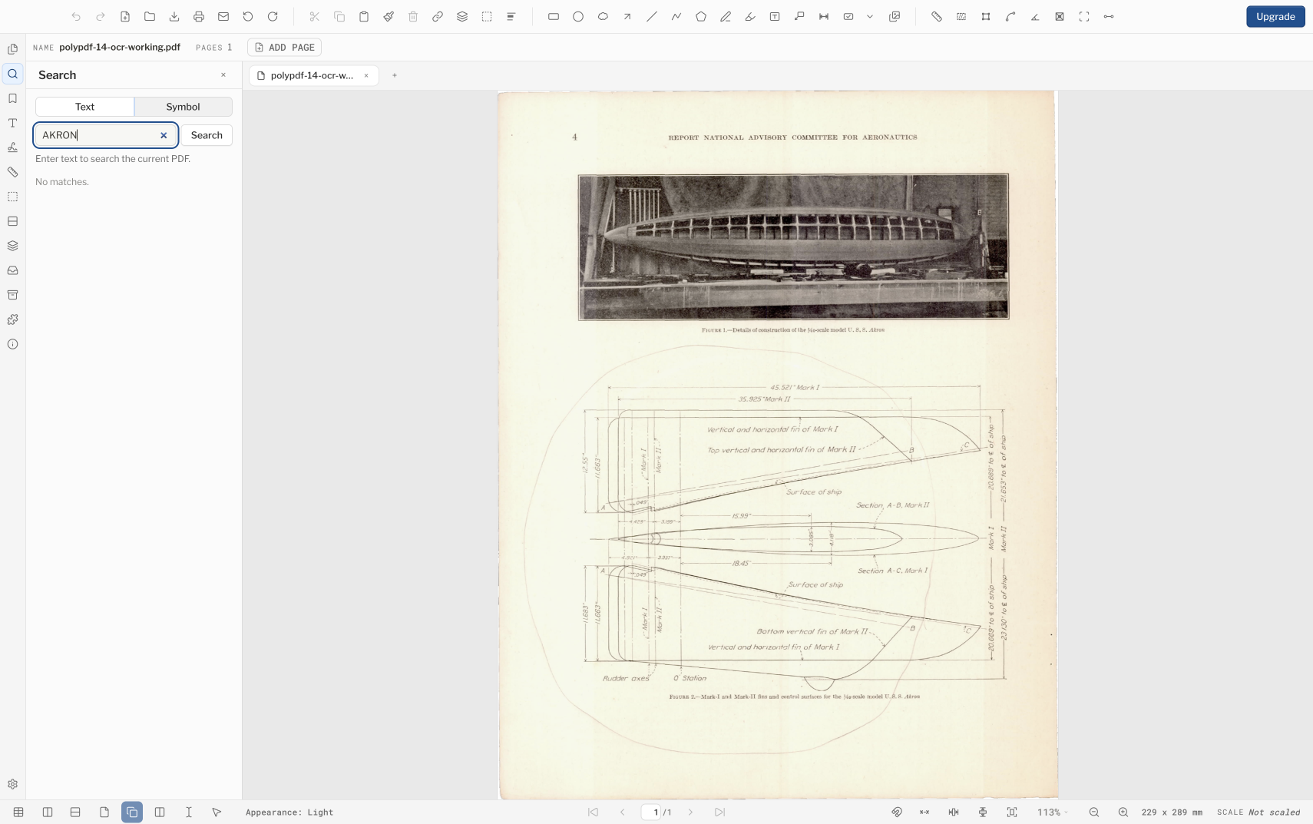Select the format painter brush icon

pos(389,16)
